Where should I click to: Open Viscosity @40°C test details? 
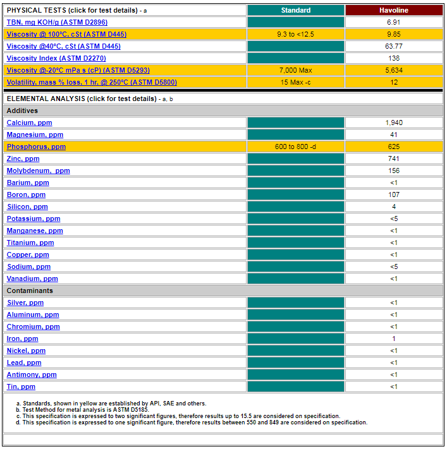63,46
